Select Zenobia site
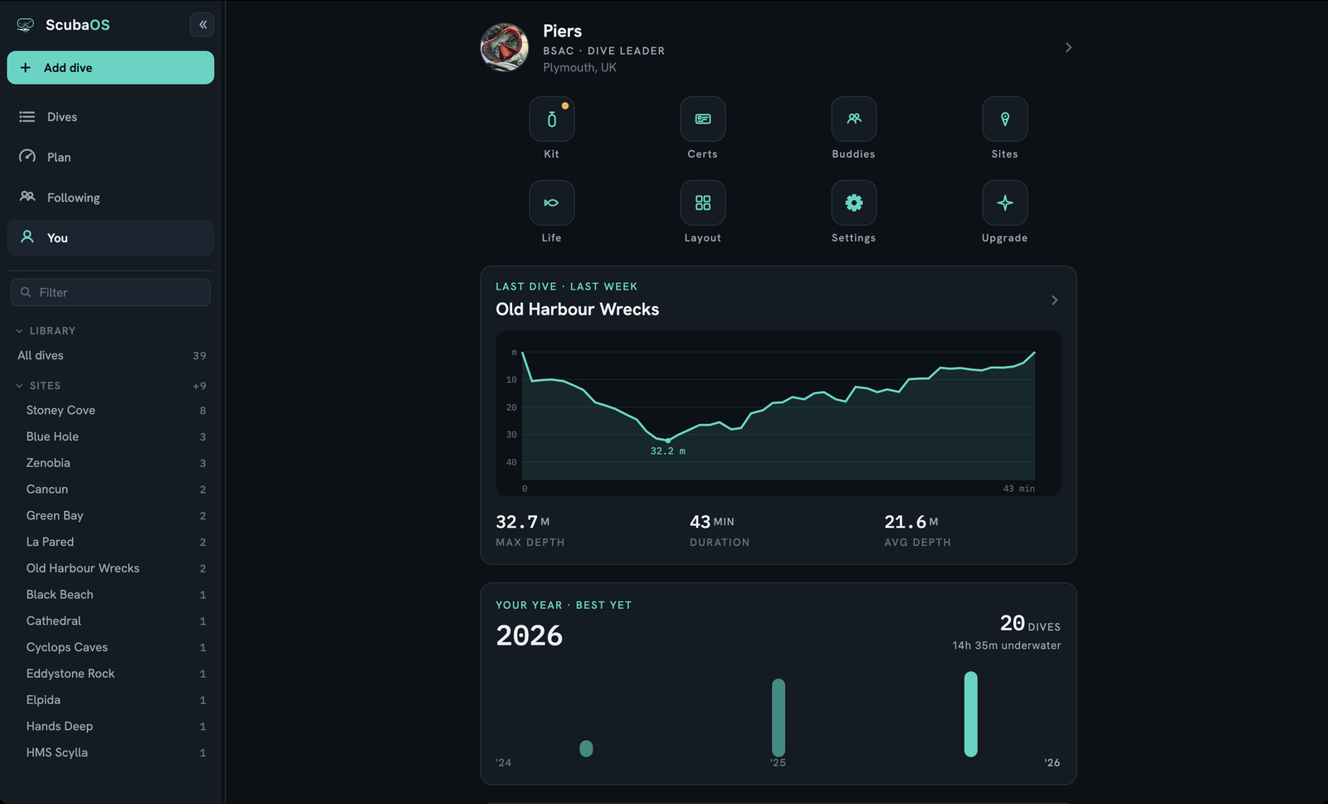 click(110, 463)
